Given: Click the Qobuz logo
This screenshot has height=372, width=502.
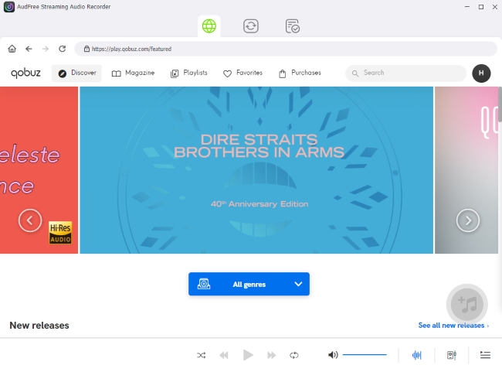Looking at the screenshot, I should (x=25, y=73).
